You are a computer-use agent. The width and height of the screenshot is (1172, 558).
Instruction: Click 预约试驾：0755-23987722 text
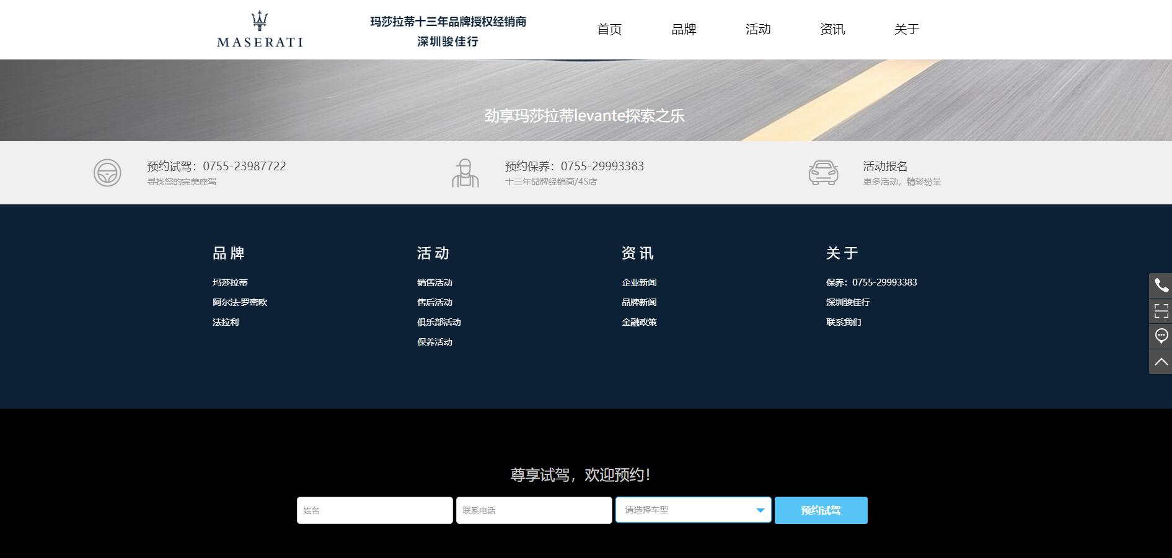[216, 166]
